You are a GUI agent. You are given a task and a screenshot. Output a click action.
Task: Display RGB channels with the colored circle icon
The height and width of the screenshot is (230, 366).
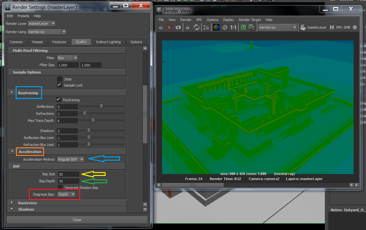coord(216,27)
